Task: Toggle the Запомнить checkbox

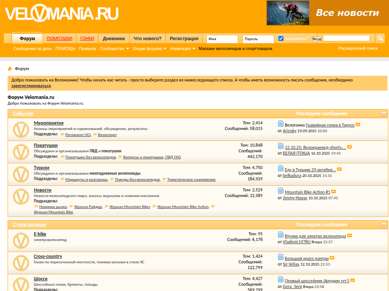Action: pos(281,38)
